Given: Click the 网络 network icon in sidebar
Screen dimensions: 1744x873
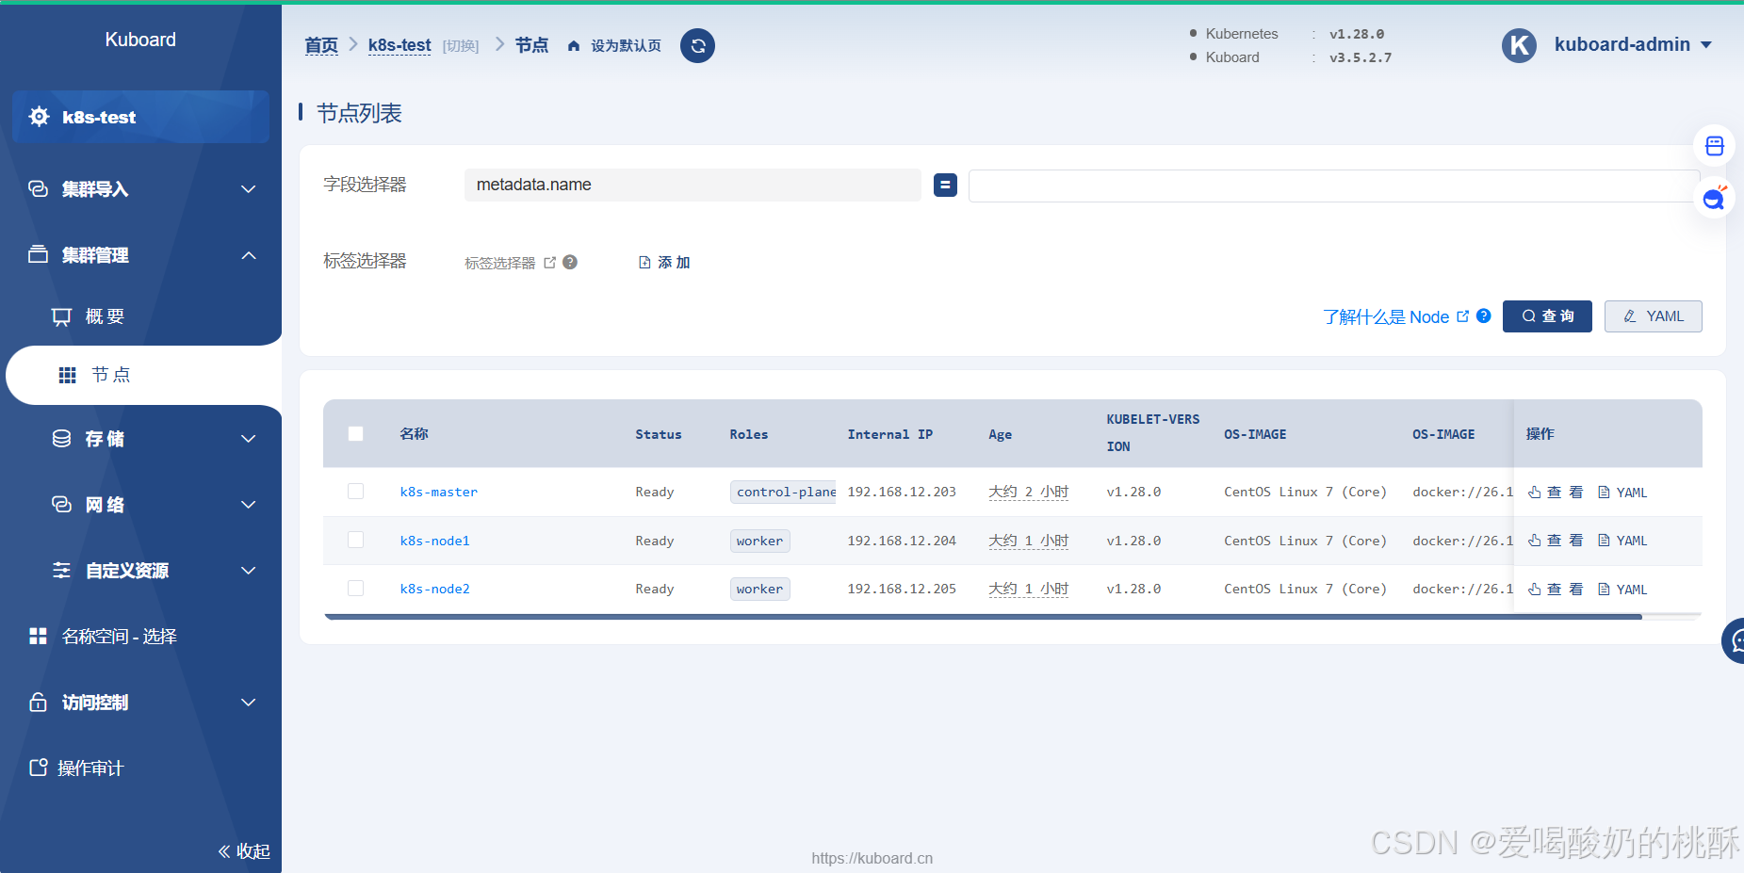Looking at the screenshot, I should click(61, 505).
